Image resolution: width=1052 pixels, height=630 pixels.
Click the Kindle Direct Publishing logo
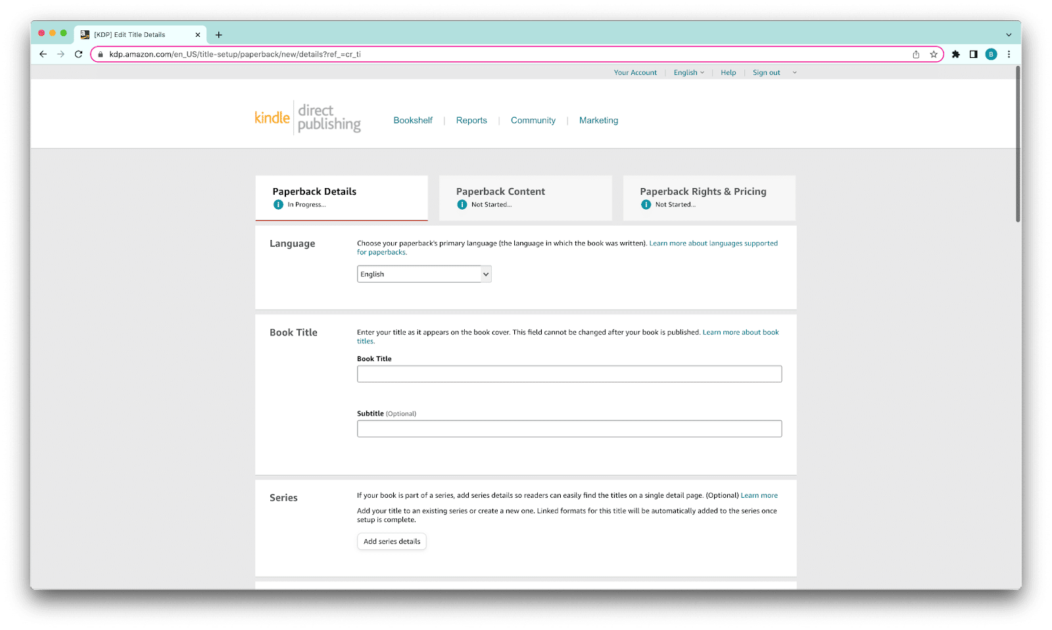pyautogui.click(x=308, y=118)
